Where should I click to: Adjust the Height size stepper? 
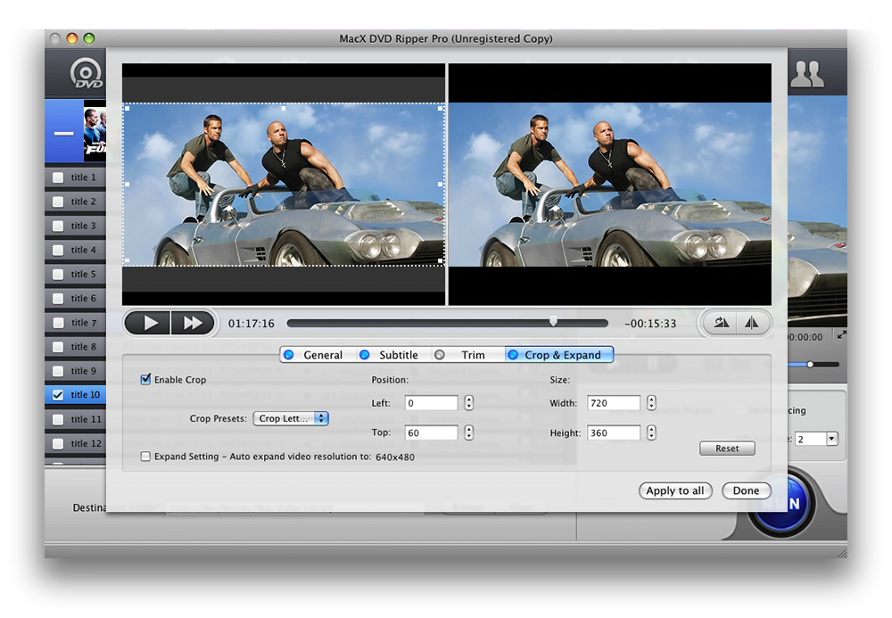coord(651,433)
